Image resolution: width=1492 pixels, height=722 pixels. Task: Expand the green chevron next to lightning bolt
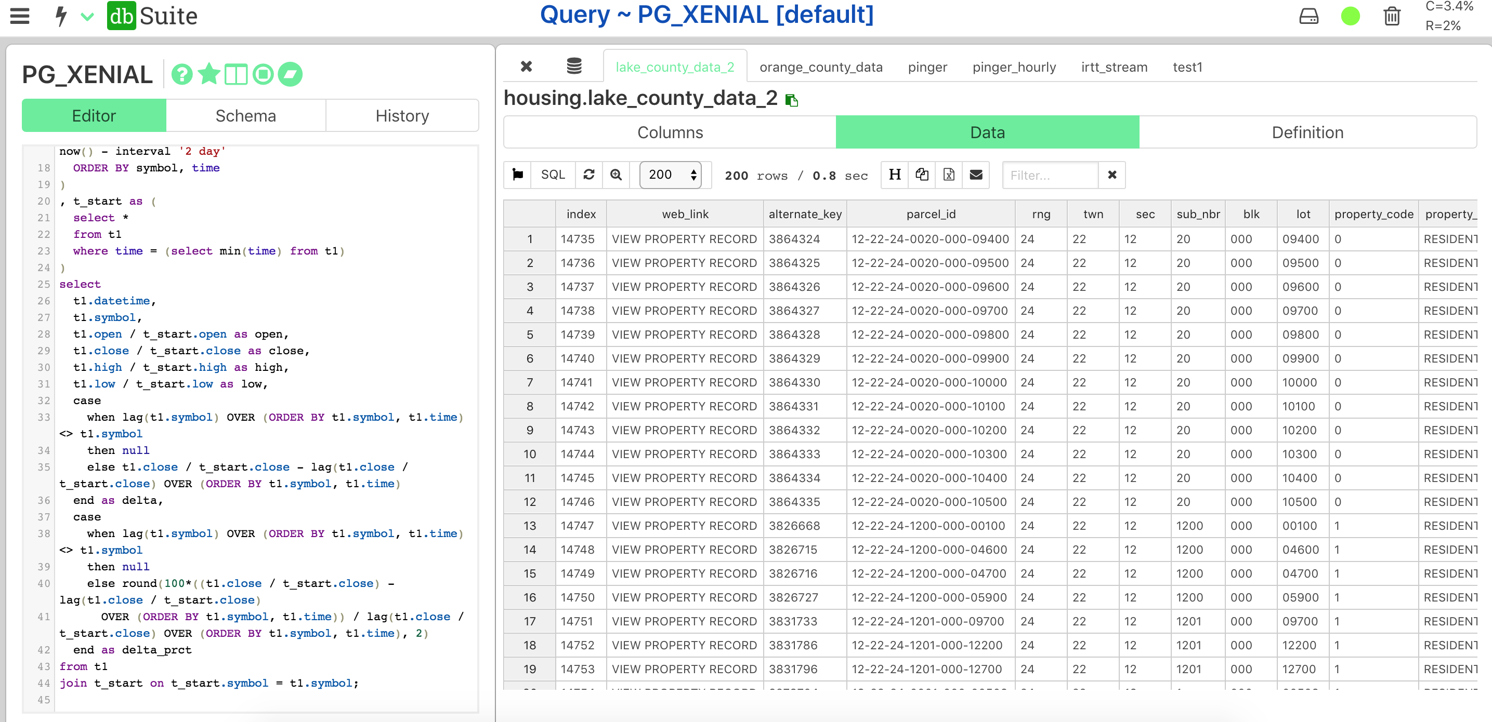87,17
